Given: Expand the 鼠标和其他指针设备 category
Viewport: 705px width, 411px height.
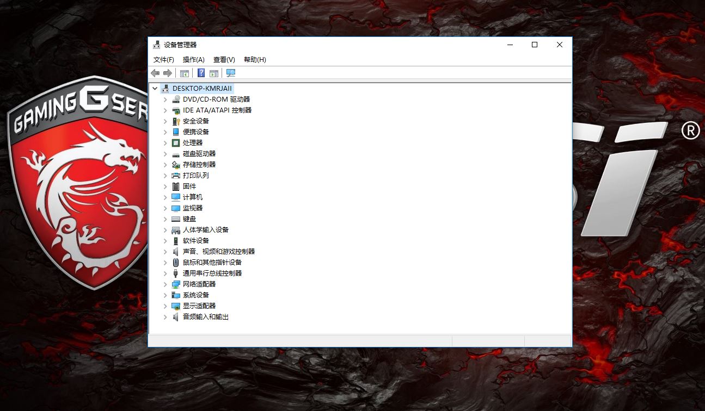Looking at the screenshot, I should (165, 262).
